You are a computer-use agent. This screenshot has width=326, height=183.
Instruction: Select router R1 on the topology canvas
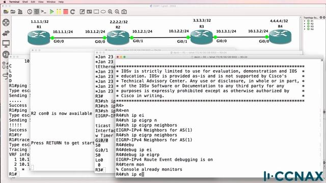point(39,38)
